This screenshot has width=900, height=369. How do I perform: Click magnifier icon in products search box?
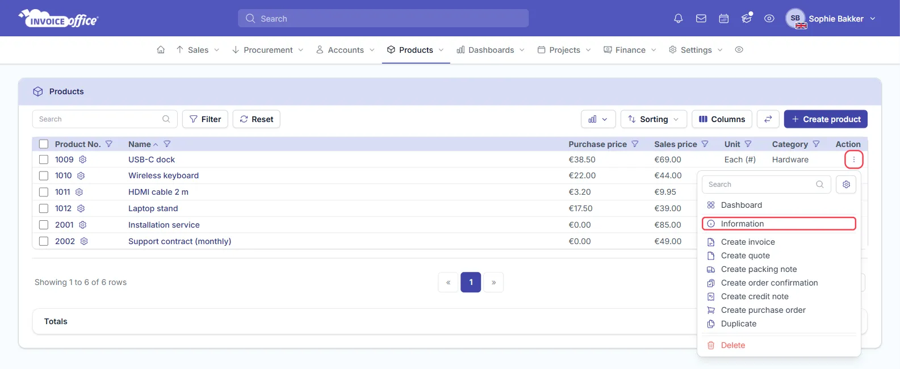(166, 119)
